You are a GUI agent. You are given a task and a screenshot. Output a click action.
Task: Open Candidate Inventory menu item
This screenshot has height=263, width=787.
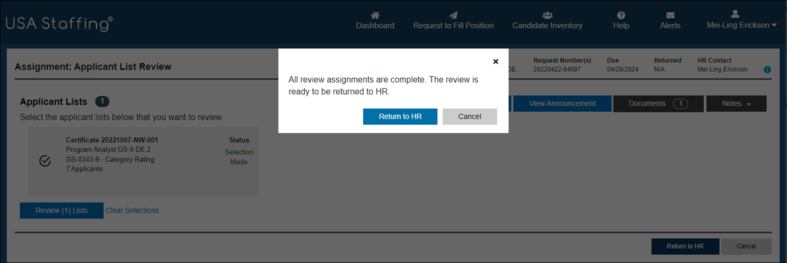[547, 26]
